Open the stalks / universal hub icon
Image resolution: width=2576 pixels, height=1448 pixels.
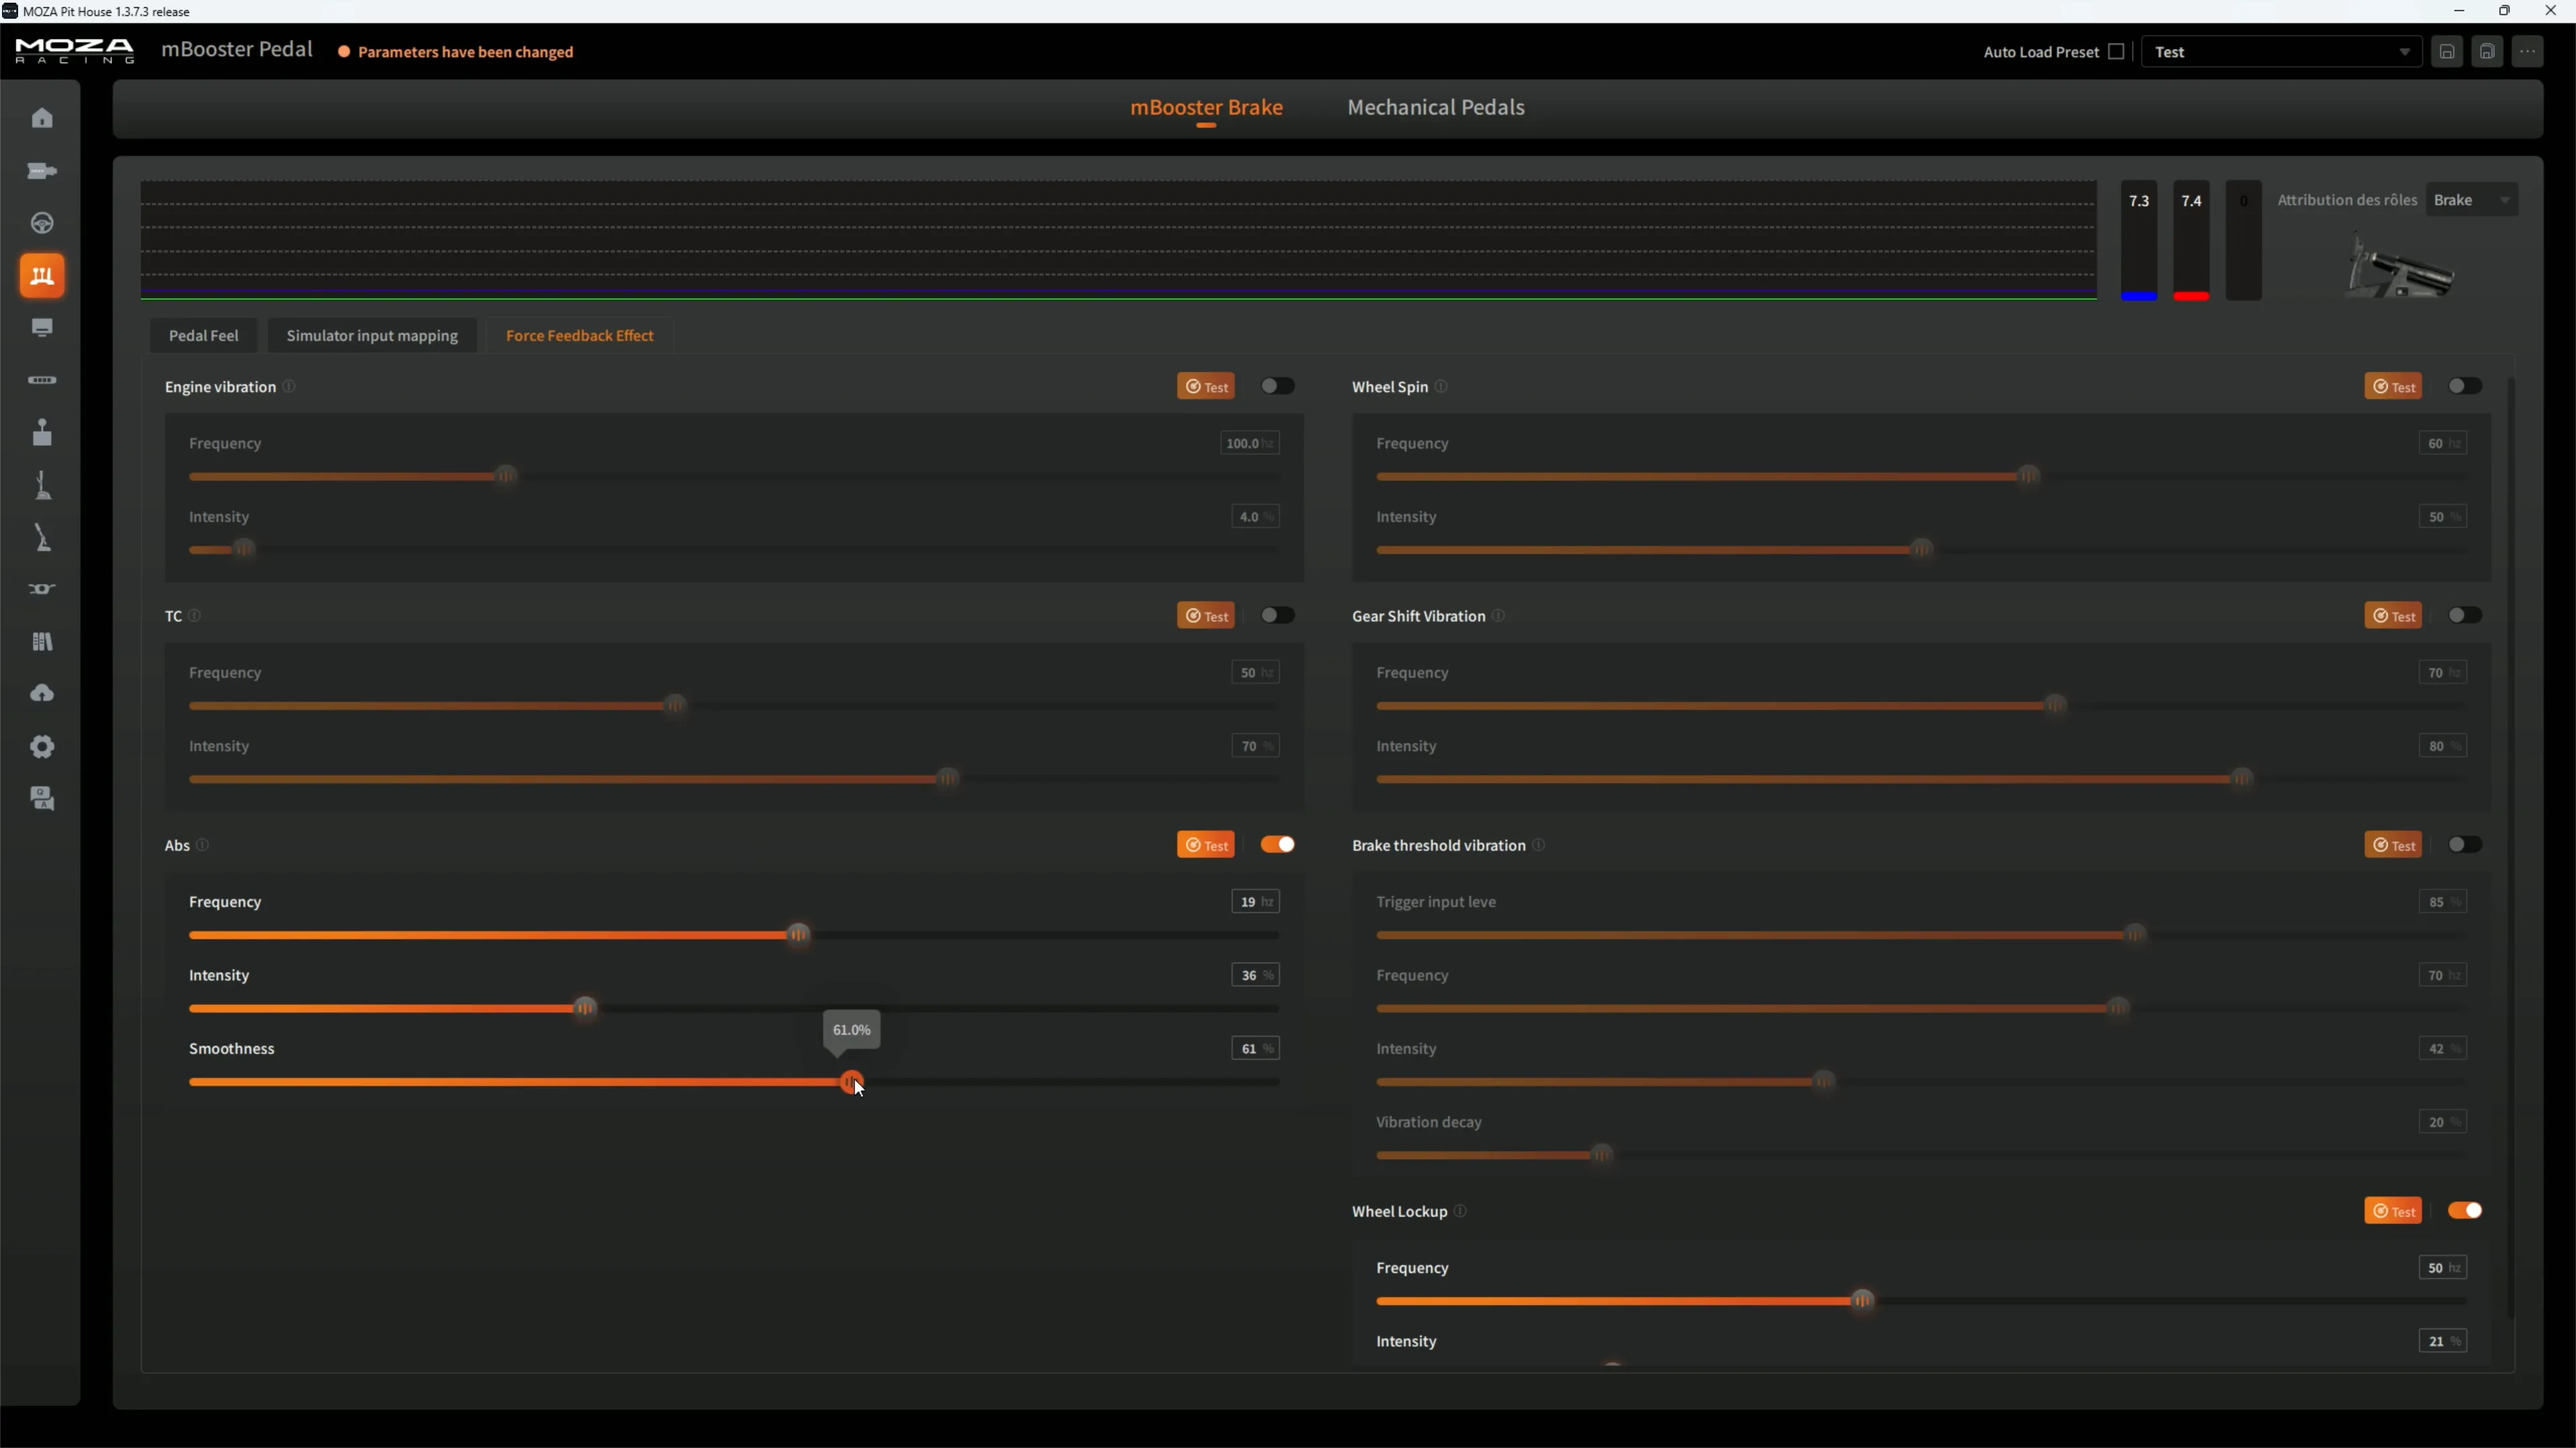(42, 590)
